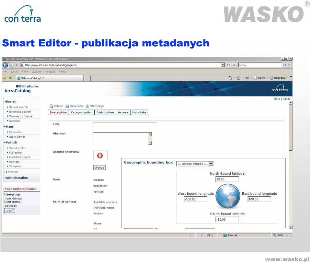Open the Pomoc menu
The width and height of the screenshot is (311, 263).
tap(62, 71)
